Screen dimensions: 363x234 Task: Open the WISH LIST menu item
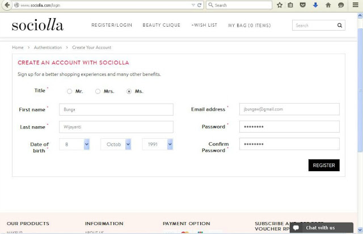pos(204,25)
